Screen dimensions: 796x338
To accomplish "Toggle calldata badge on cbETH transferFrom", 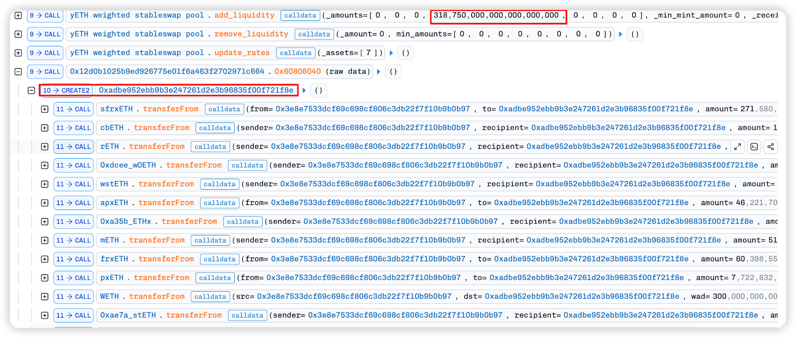I will pos(215,128).
